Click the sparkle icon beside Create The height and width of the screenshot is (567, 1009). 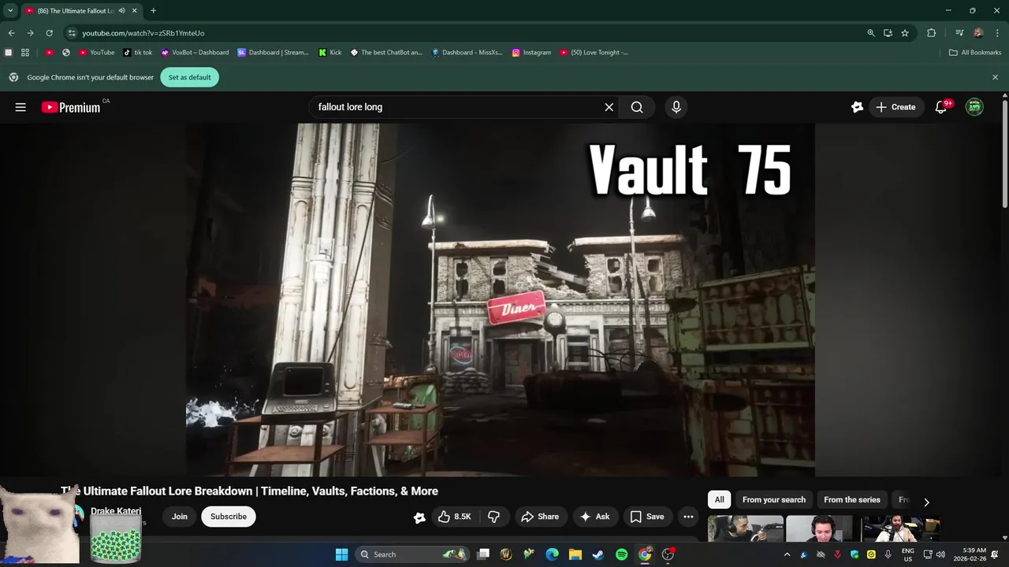click(x=857, y=107)
